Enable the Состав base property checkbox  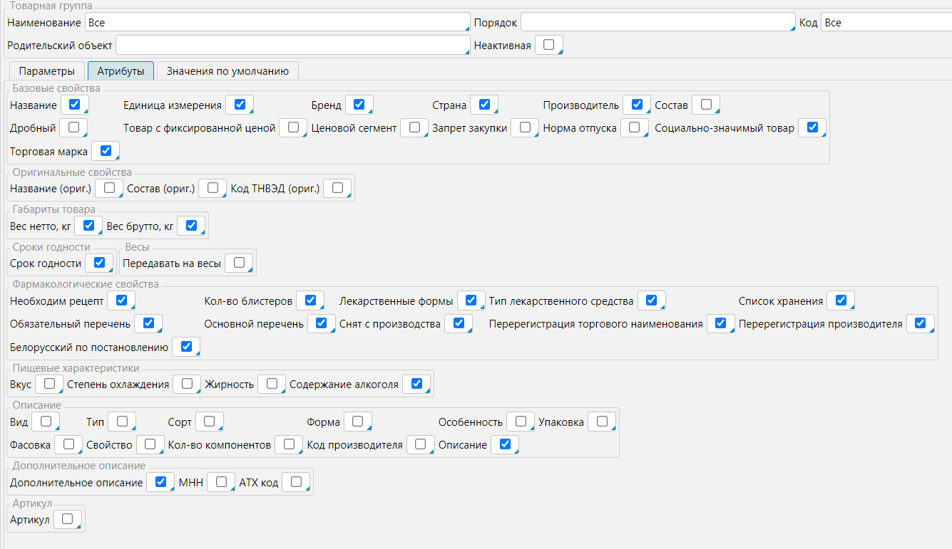coord(705,105)
